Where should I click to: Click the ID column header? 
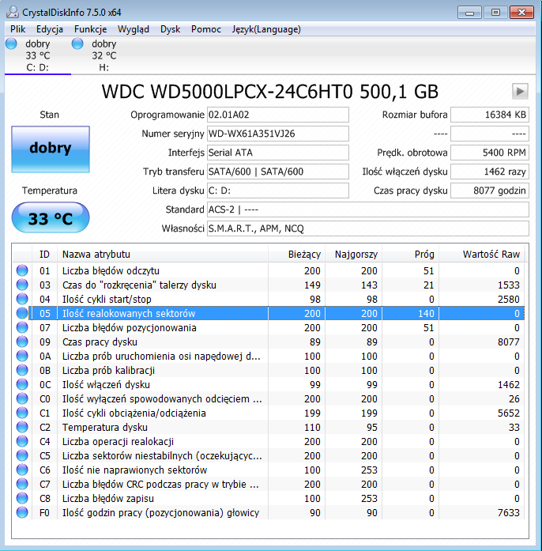[x=44, y=254]
